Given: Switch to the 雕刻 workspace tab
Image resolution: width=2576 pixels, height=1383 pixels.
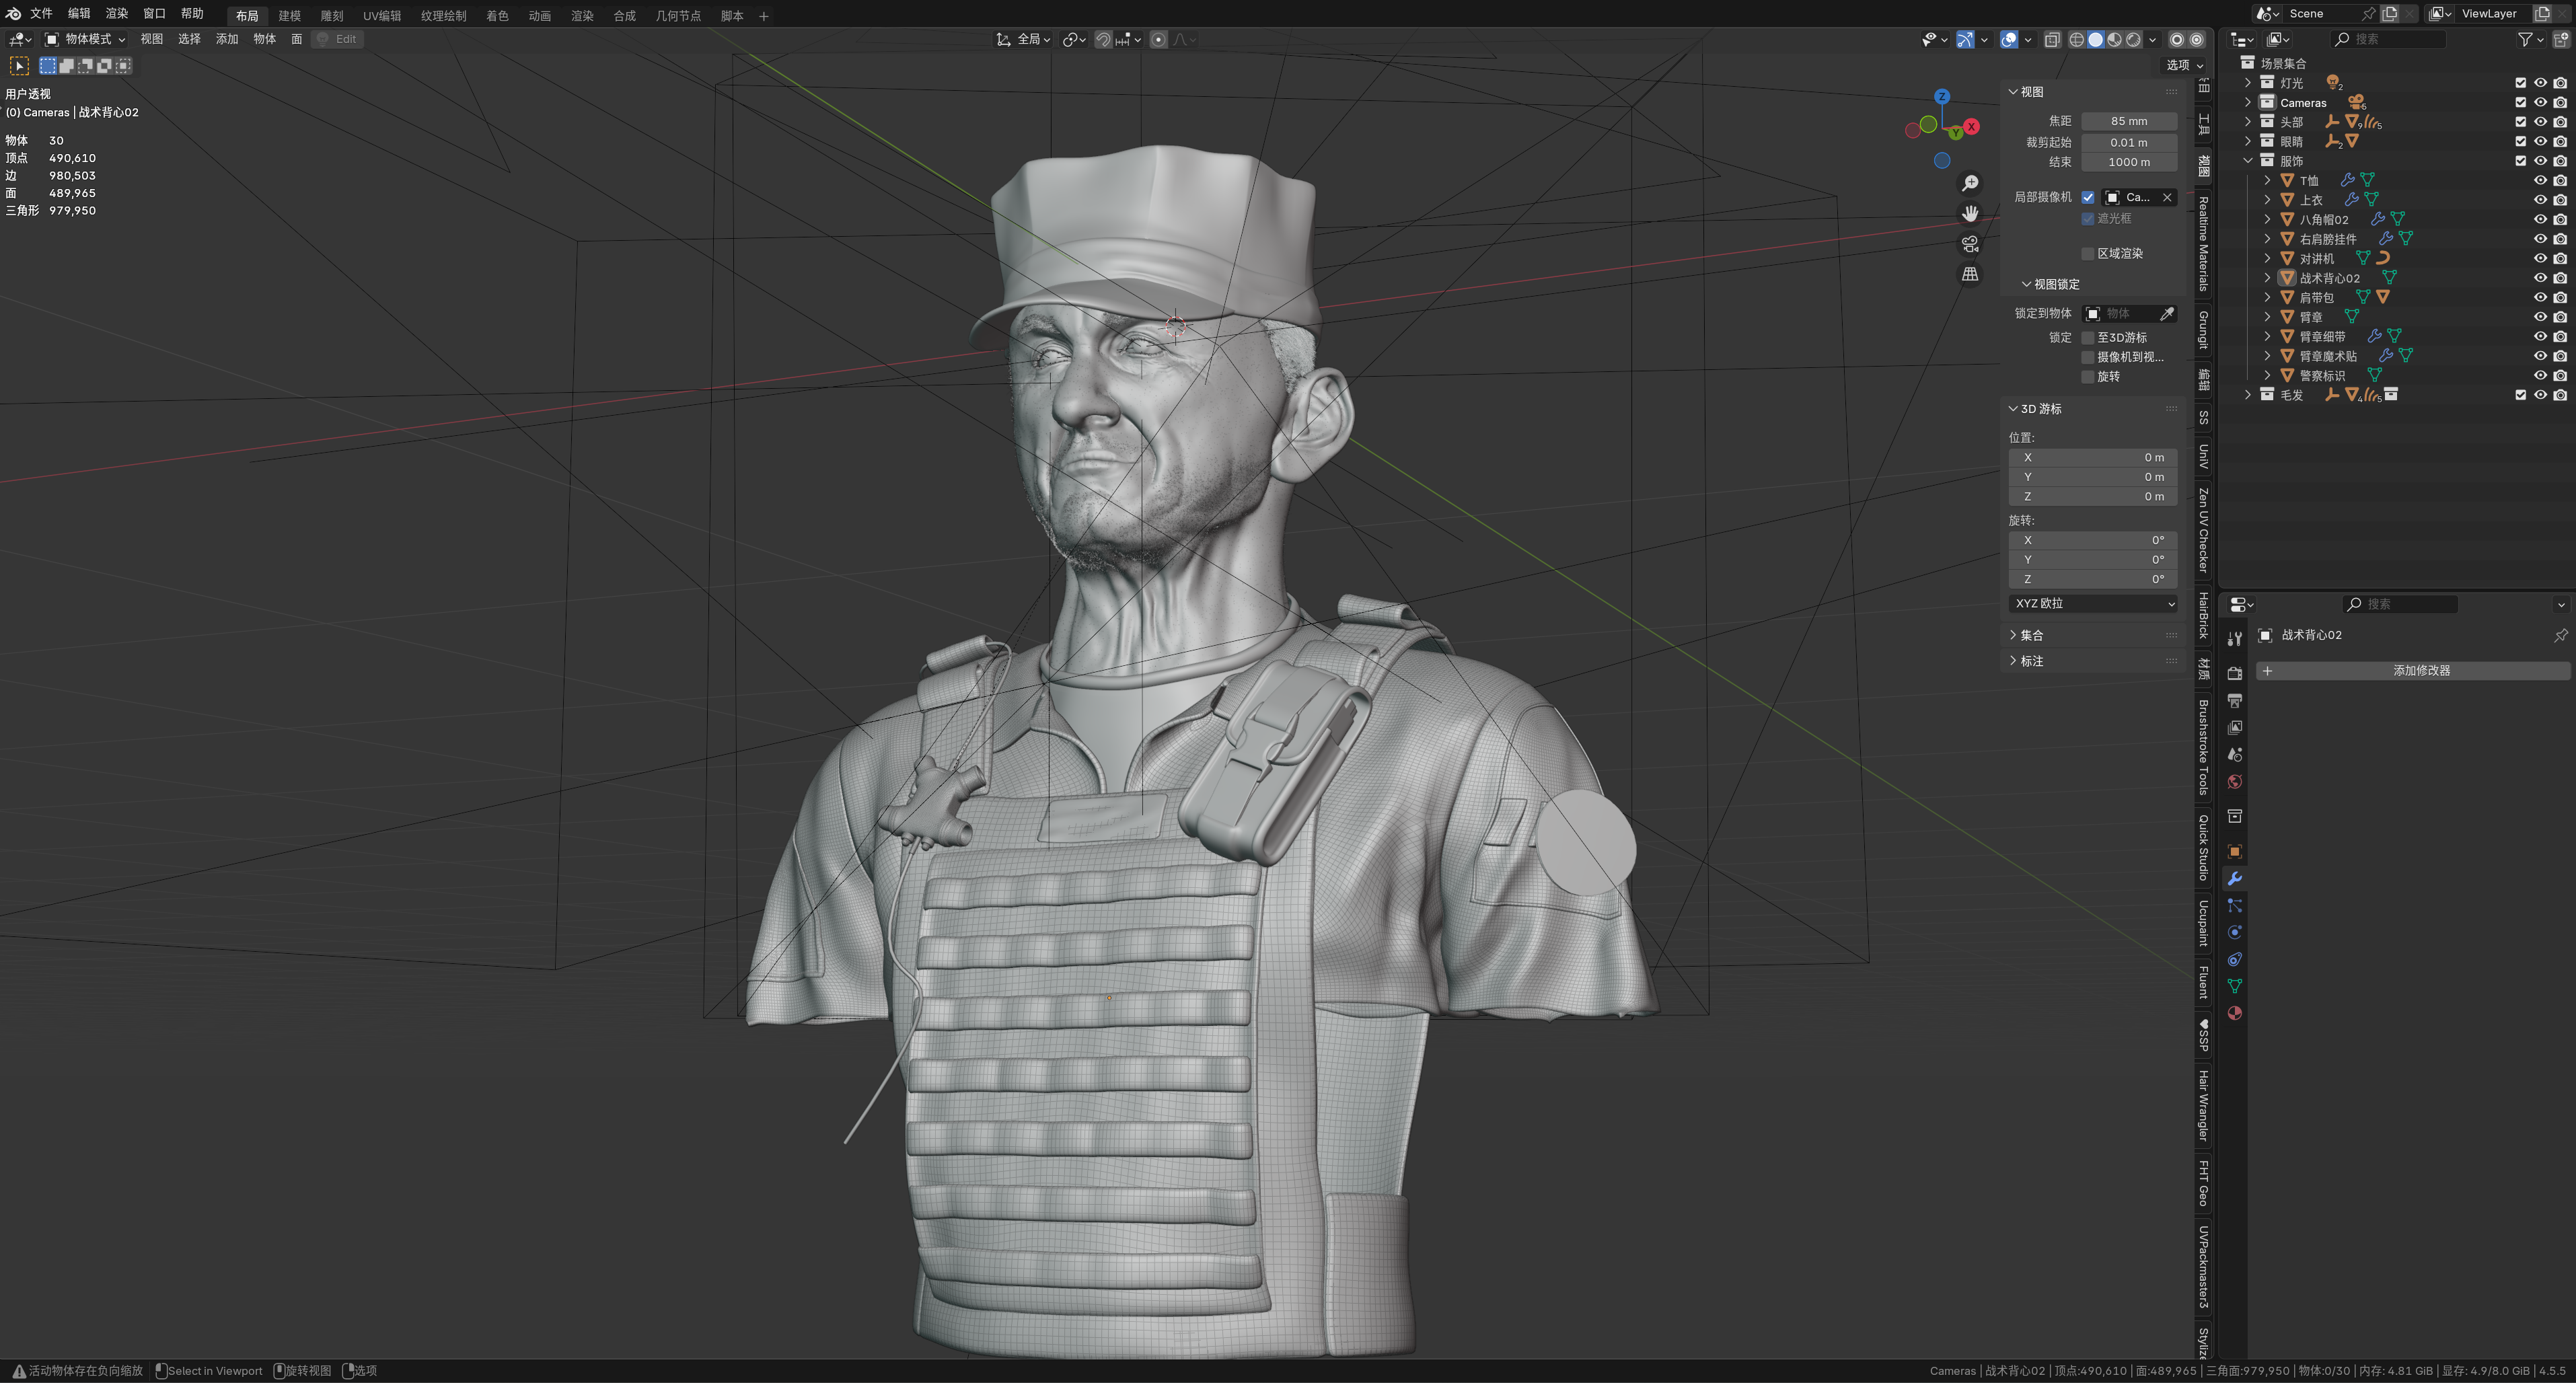Looking at the screenshot, I should point(332,15).
